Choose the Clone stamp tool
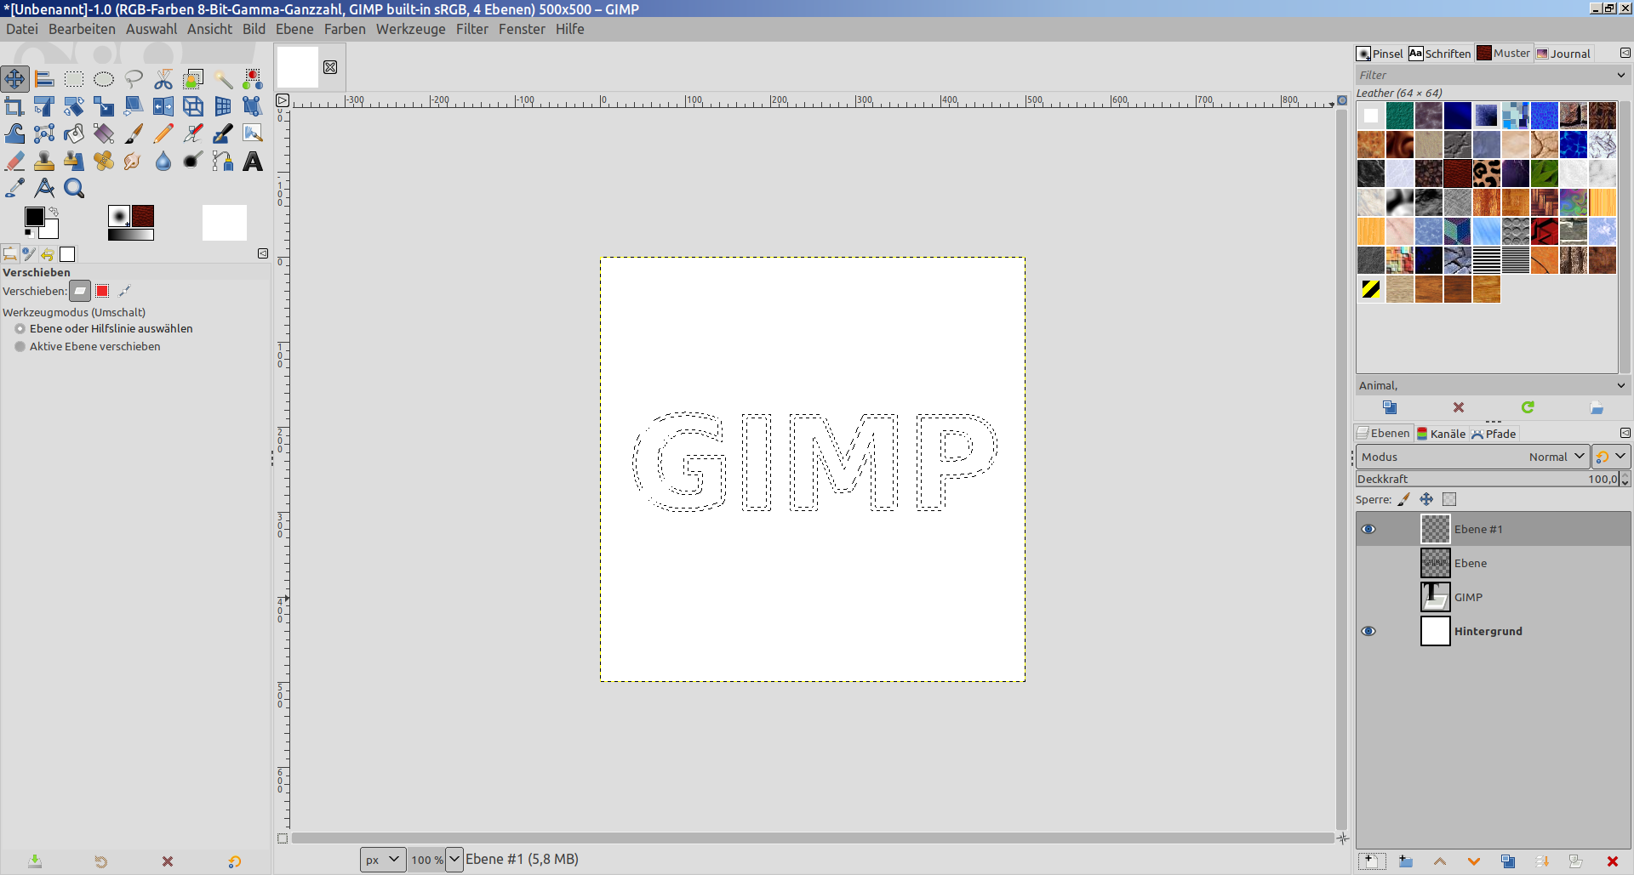This screenshot has height=875, width=1634. pyautogui.click(x=44, y=161)
